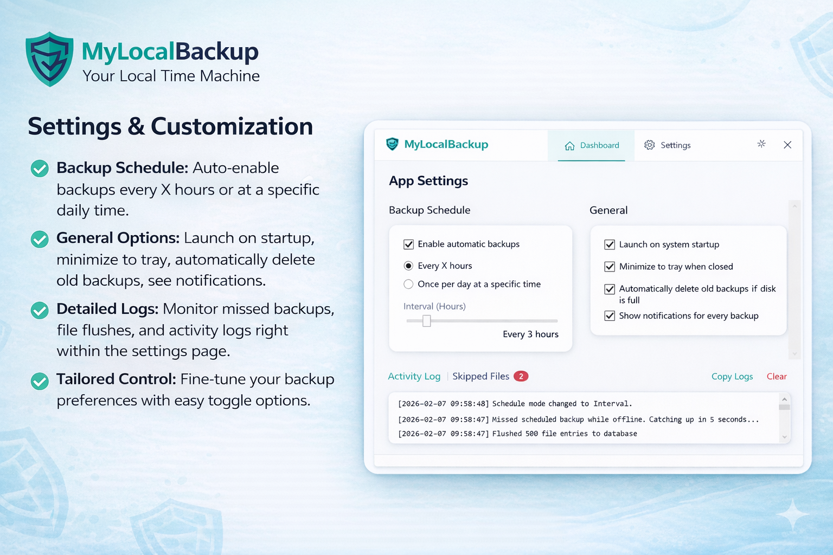Uncheck Enable automatic backups
833x555 pixels.
tap(409, 244)
